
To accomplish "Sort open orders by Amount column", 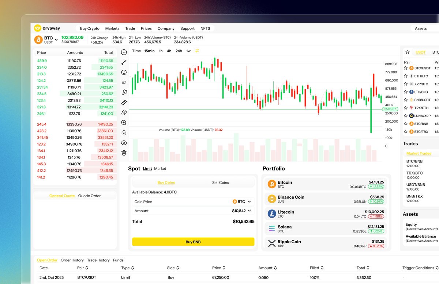I will [275, 268].
